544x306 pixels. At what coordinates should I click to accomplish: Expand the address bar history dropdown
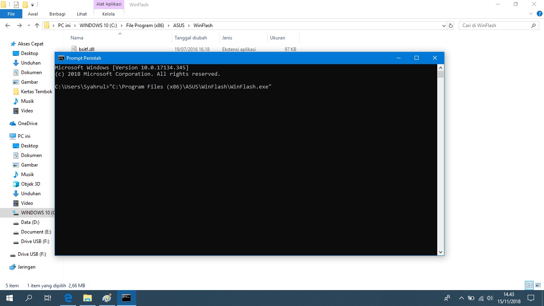(444, 25)
